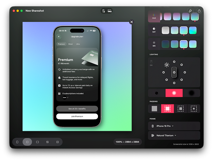Set light direction to the left dot
The image size is (213, 161).
164,72
